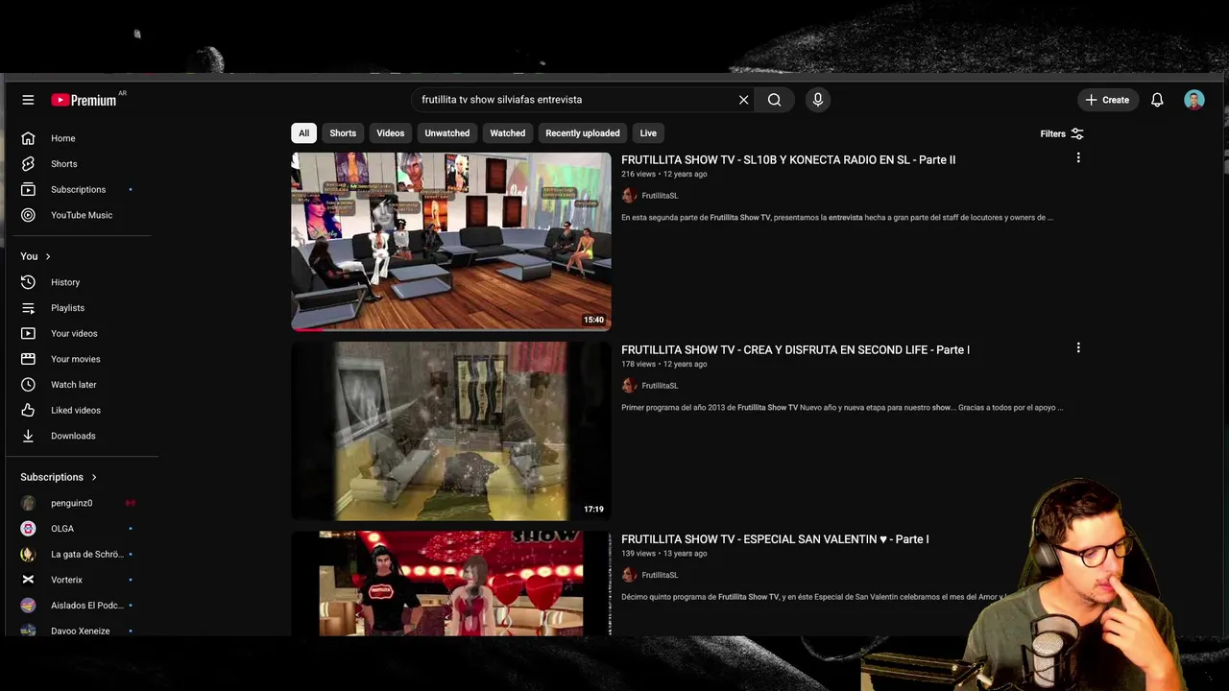The image size is (1229, 691).
Task: Play SL10B Y Konecta Radio thumbnail
Action: click(451, 242)
